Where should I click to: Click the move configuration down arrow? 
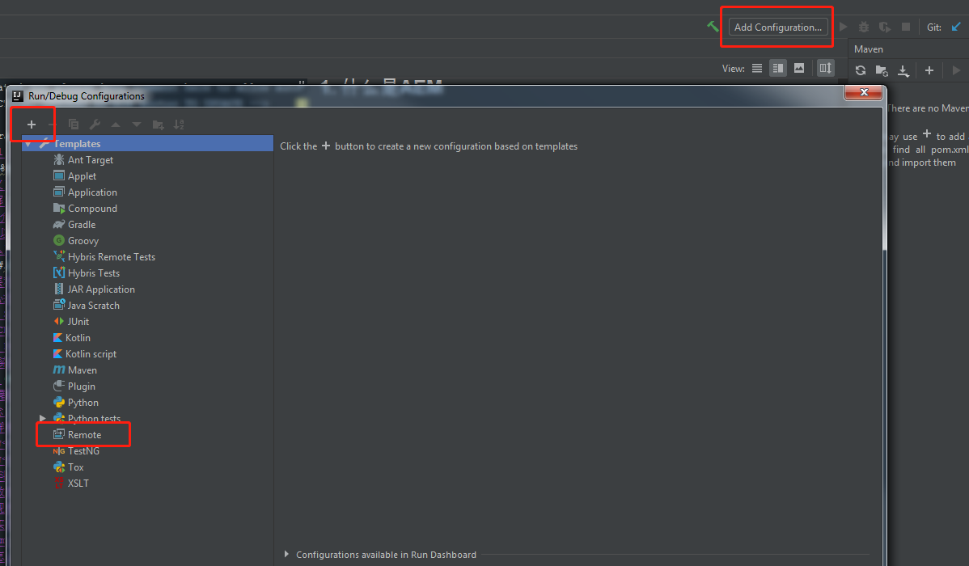[x=137, y=125]
